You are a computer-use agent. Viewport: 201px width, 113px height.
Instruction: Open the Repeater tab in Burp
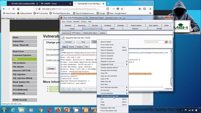(x=68, y=25)
